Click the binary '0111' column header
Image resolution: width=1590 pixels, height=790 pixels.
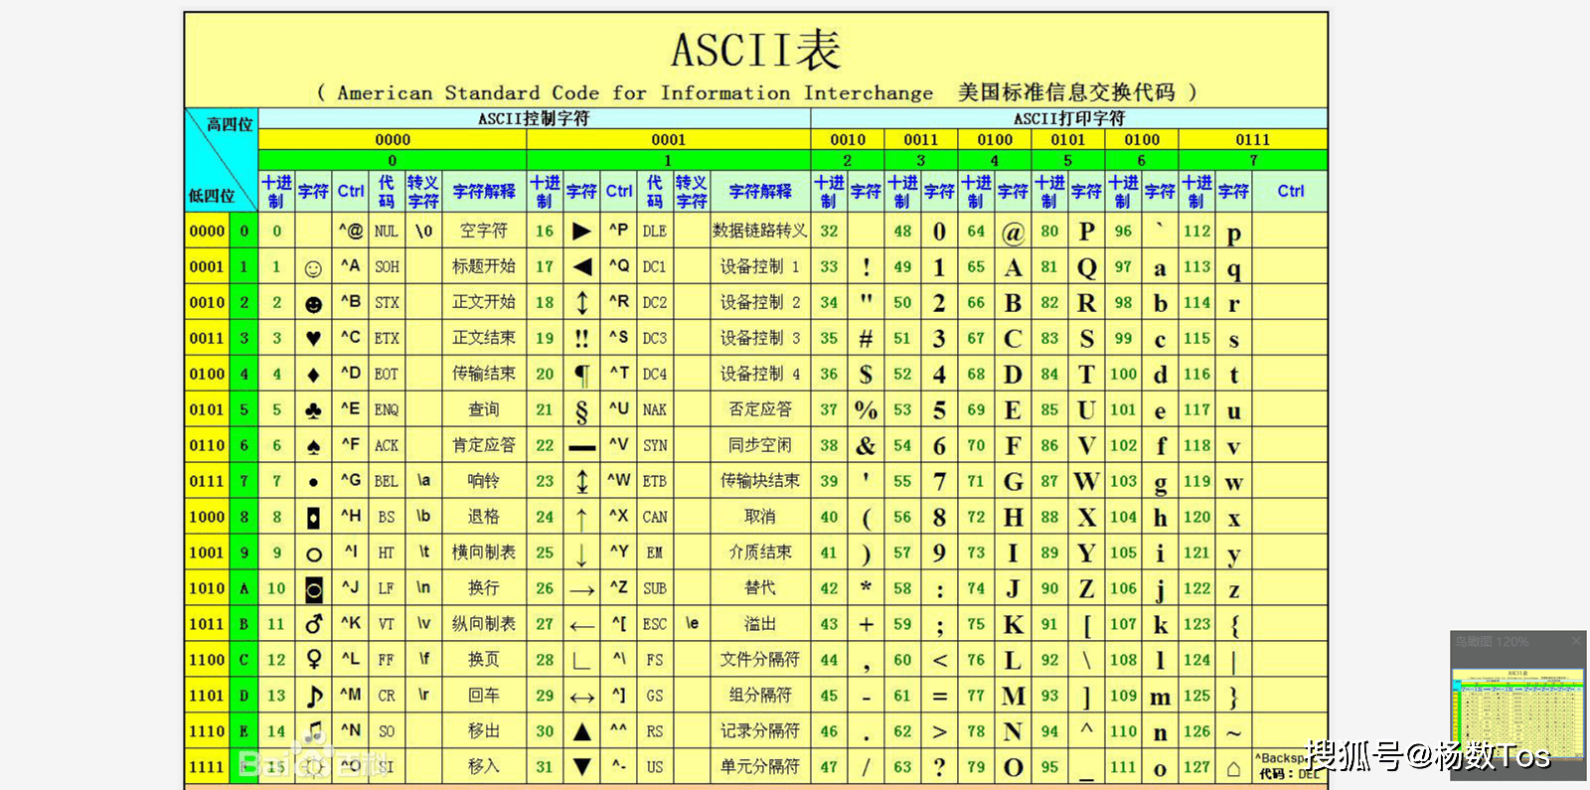click(1253, 139)
